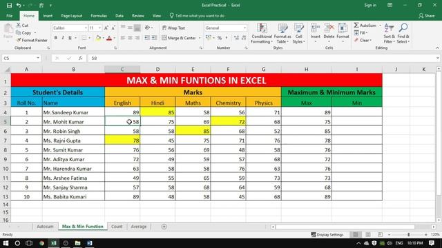
Task: Copy the selected cell
Action: [23, 33]
